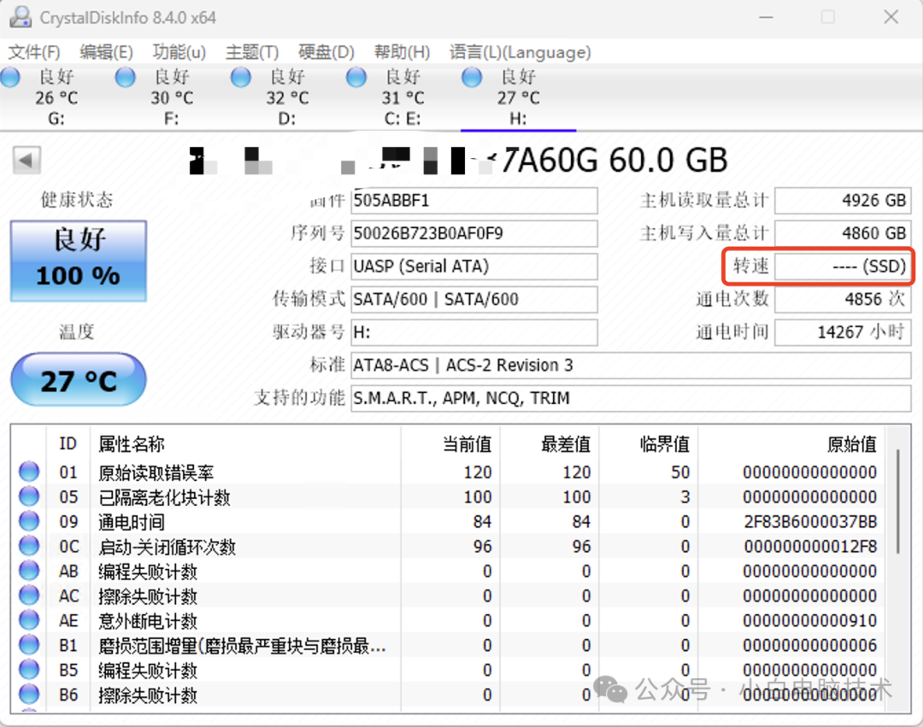The height and width of the screenshot is (727, 923).
Task: Click the firmware field 505ABBF1
Action: [473, 201]
